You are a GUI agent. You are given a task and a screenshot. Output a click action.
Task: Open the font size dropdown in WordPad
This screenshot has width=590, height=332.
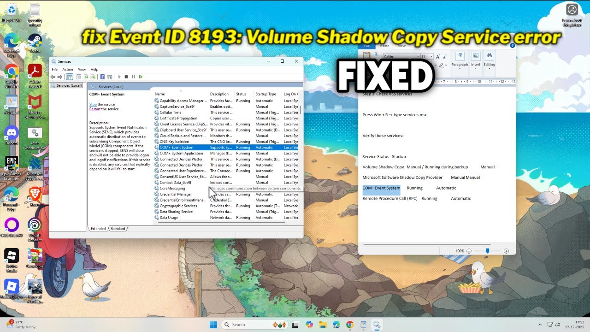coord(431,57)
